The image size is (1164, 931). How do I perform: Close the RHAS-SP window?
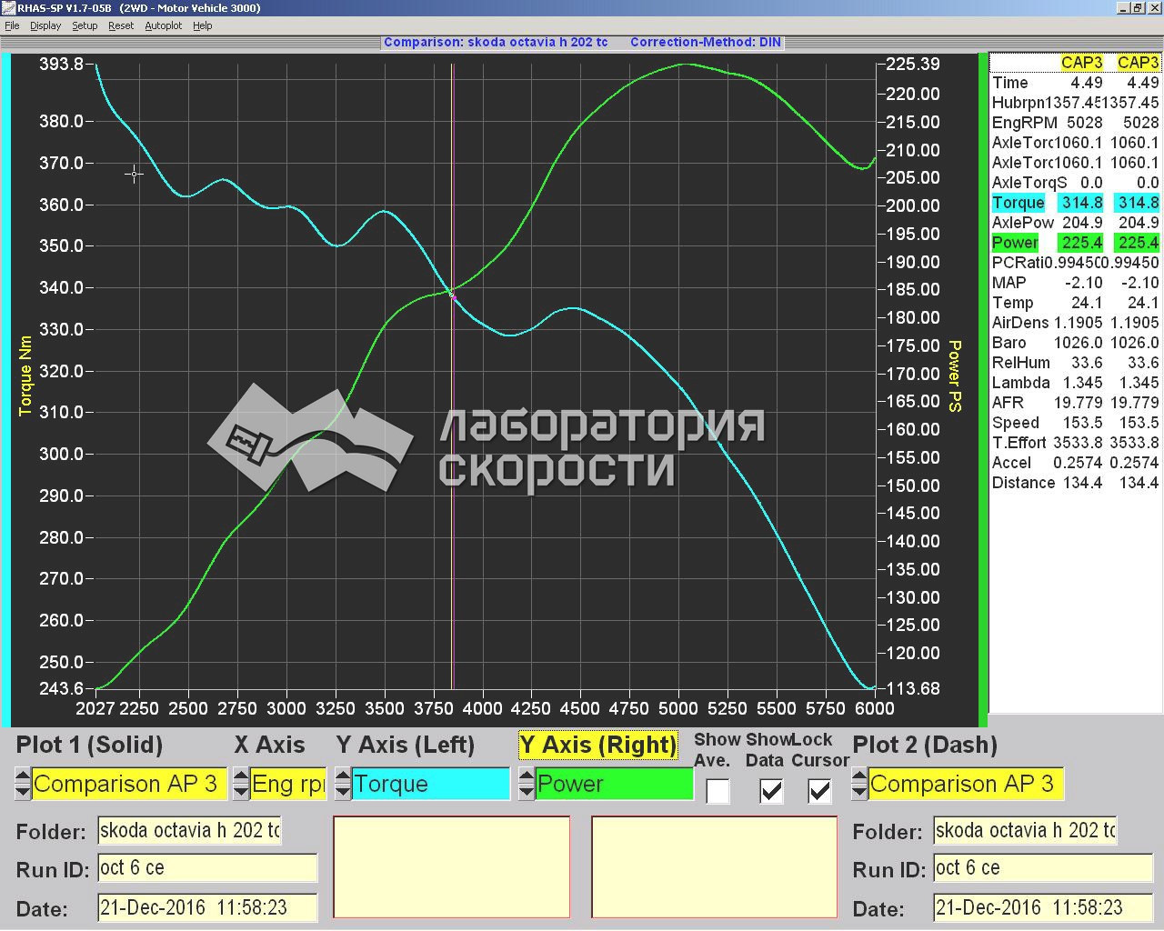(1152, 8)
